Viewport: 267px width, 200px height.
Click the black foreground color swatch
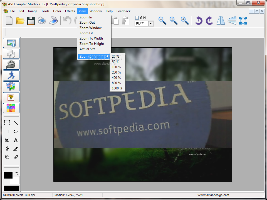click(x=8, y=175)
